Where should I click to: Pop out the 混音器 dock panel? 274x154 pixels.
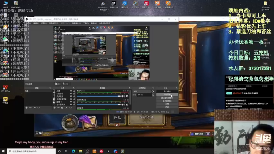coord(130,88)
